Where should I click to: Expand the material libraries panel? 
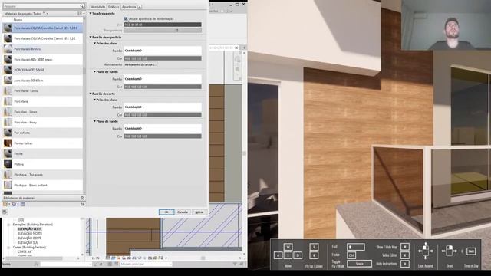click(x=82, y=198)
